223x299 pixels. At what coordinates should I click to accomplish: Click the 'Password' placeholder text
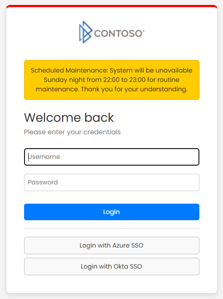43,182
